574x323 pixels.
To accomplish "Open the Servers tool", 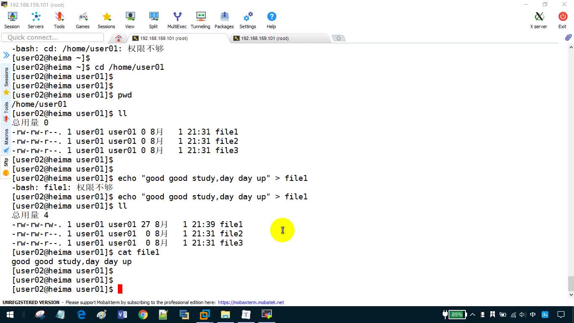I will [36, 20].
